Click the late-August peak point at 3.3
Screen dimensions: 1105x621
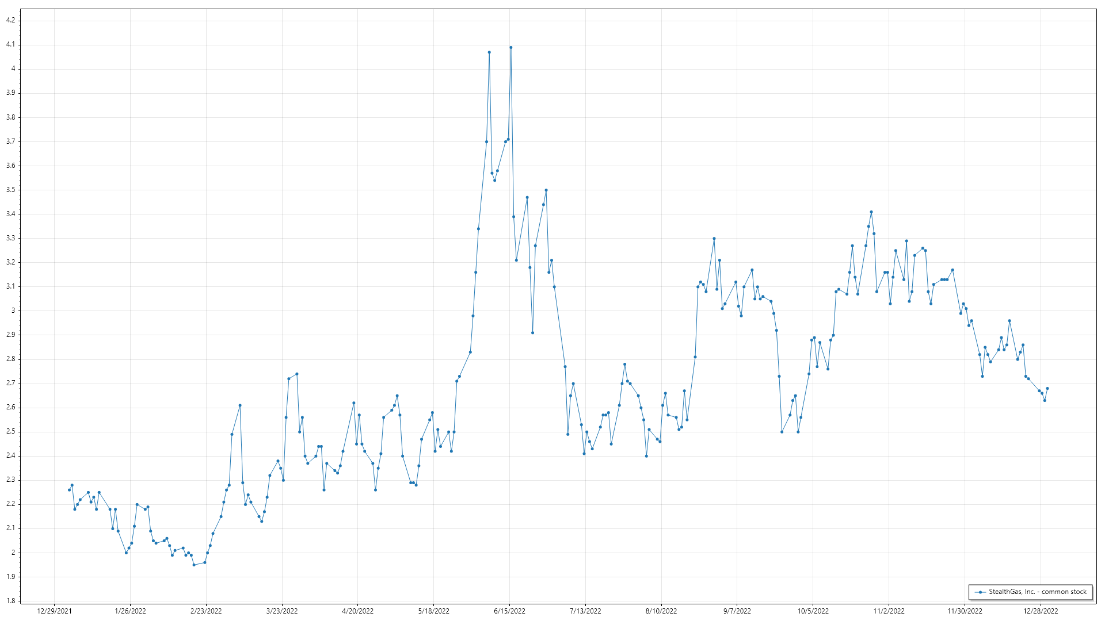[x=714, y=239]
